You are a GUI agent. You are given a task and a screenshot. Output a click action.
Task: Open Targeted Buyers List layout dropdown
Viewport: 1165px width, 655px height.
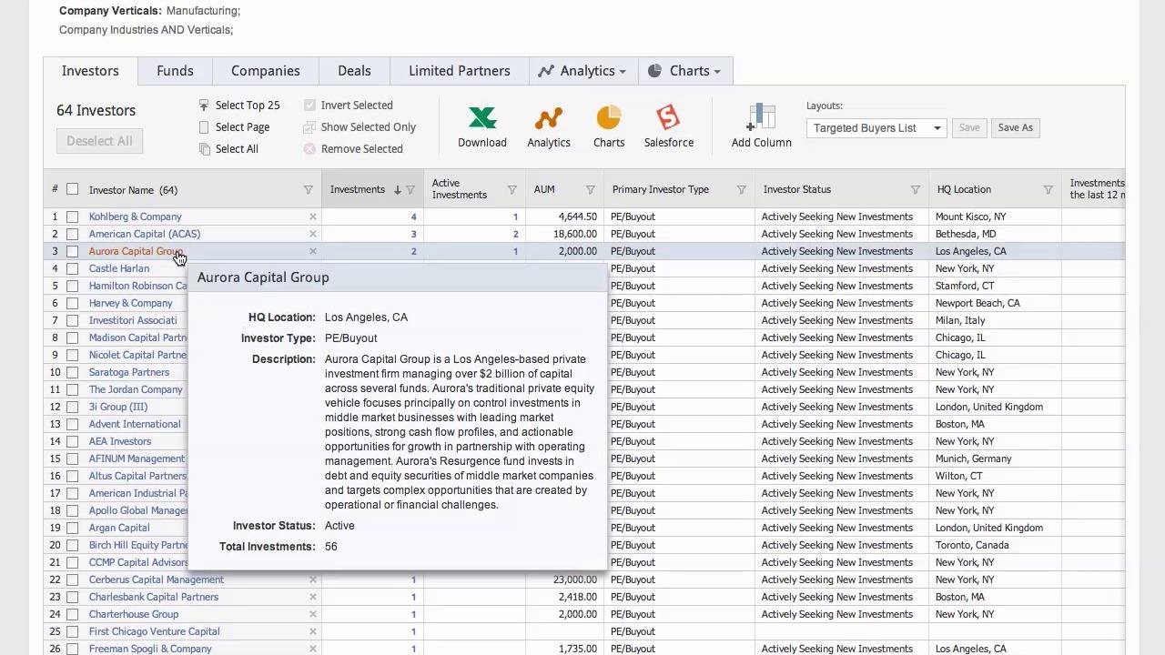tap(876, 128)
